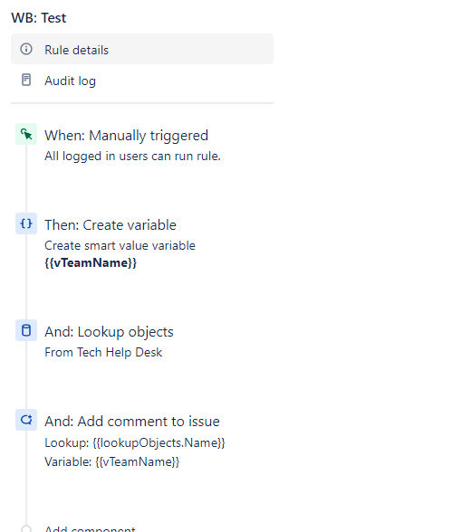Viewport: 452px width, 532px height.
Task: Open the Rule details section
Action: point(142,49)
